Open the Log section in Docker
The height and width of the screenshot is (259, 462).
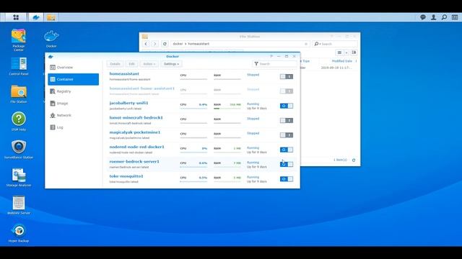[x=74, y=127]
